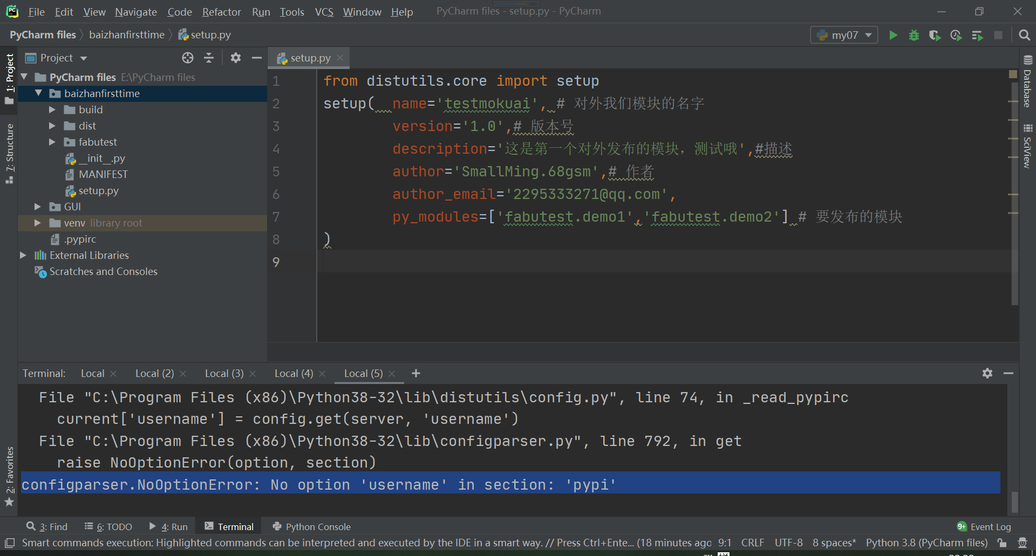The image size is (1036, 556).
Task: Open the Event Log
Action: [x=984, y=527]
